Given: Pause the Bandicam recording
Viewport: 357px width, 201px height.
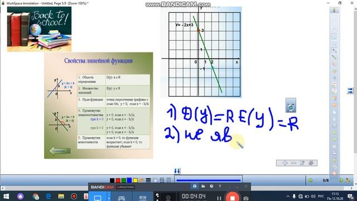Looking at the screenshot, I should click(x=219, y=198).
